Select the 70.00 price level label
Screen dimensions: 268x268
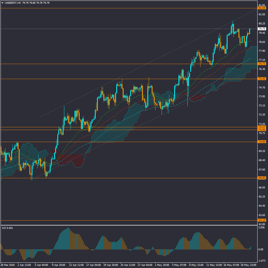262,142
